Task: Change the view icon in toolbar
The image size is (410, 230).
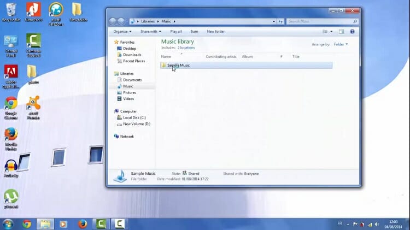Action: 325,32
